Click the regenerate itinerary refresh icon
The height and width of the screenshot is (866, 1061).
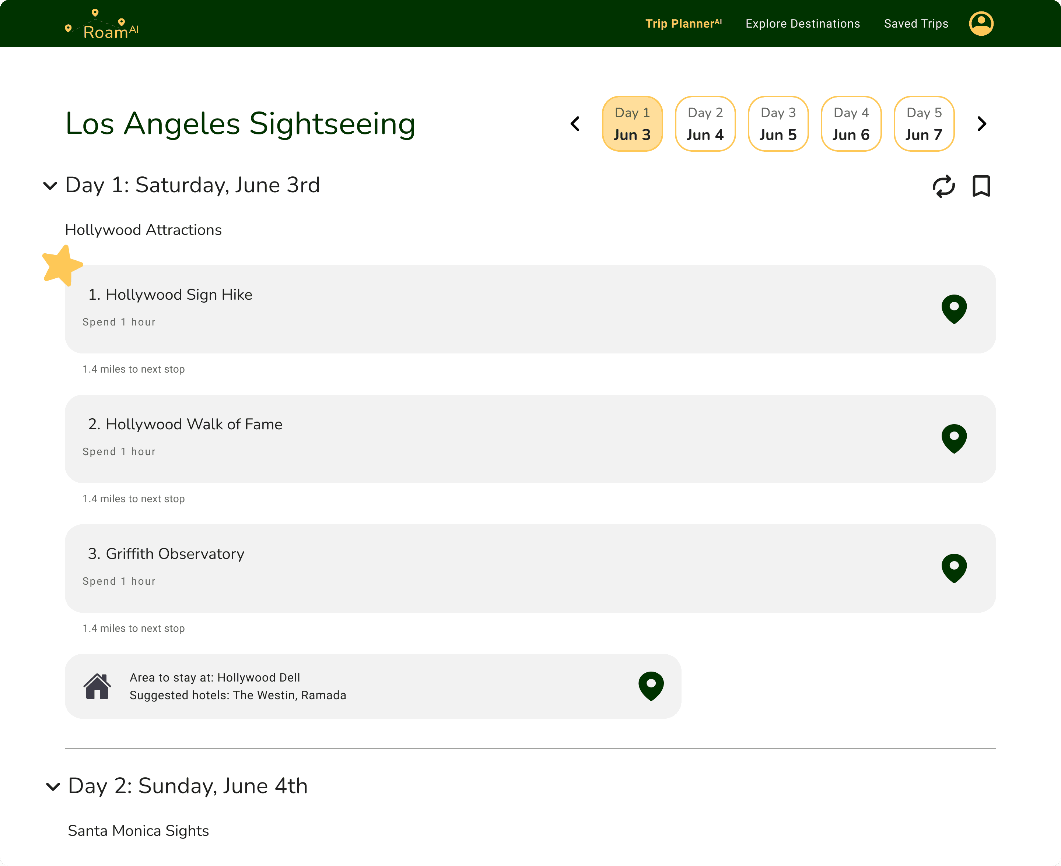pos(943,186)
